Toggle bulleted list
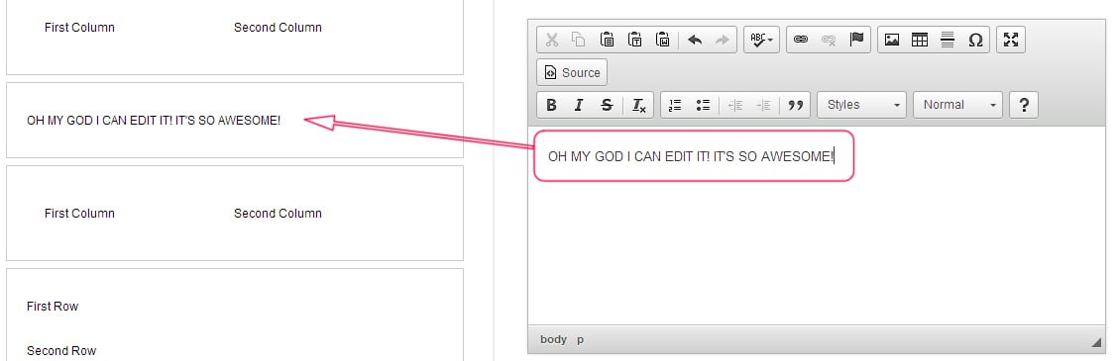 coord(703,105)
